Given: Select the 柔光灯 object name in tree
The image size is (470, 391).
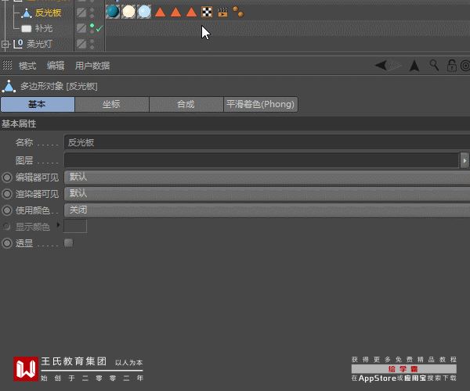Looking at the screenshot, I should click(40, 44).
